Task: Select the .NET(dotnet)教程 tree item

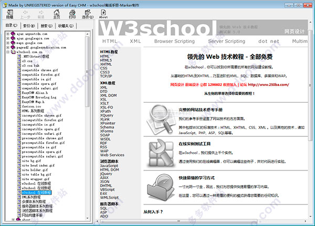Action: click(x=36, y=57)
